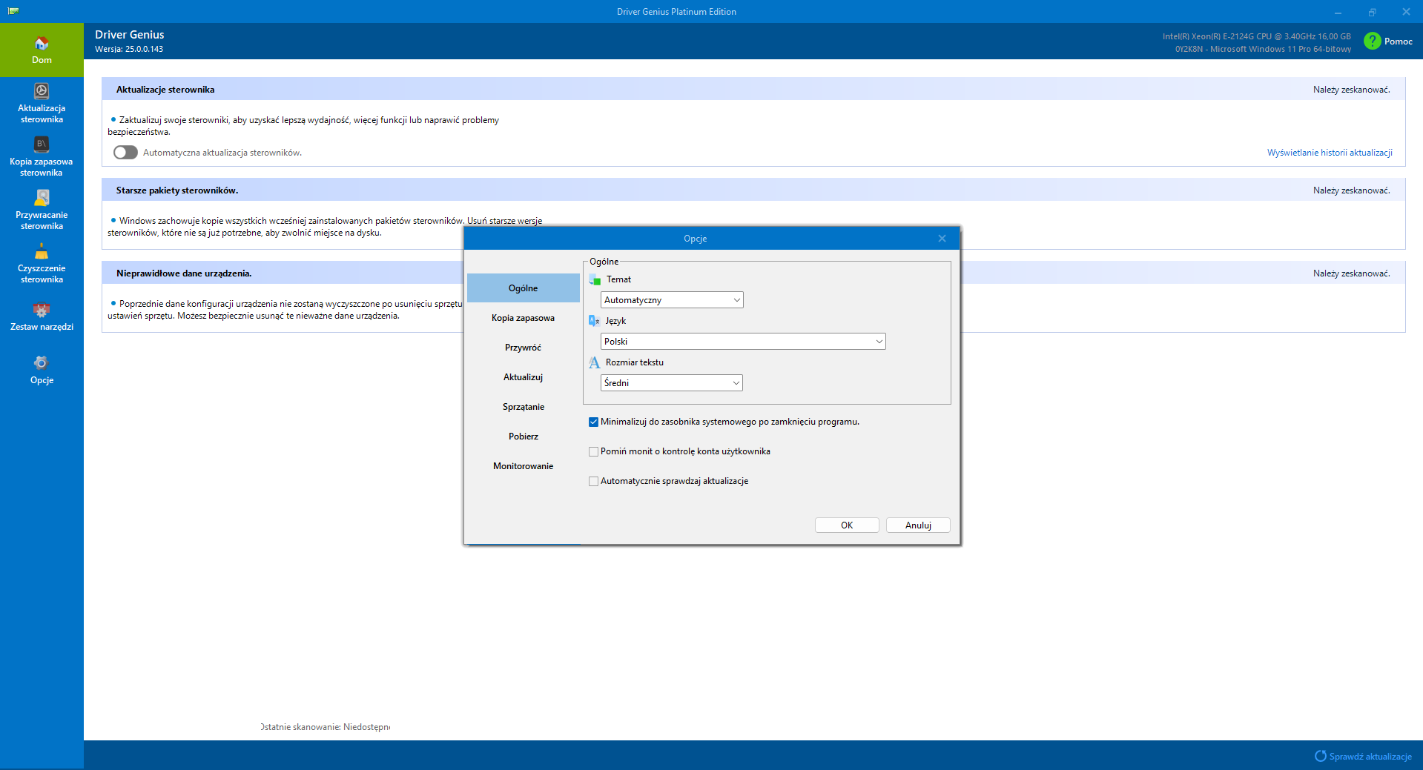
Task: Switch to Przywróć options tab
Action: click(524, 348)
